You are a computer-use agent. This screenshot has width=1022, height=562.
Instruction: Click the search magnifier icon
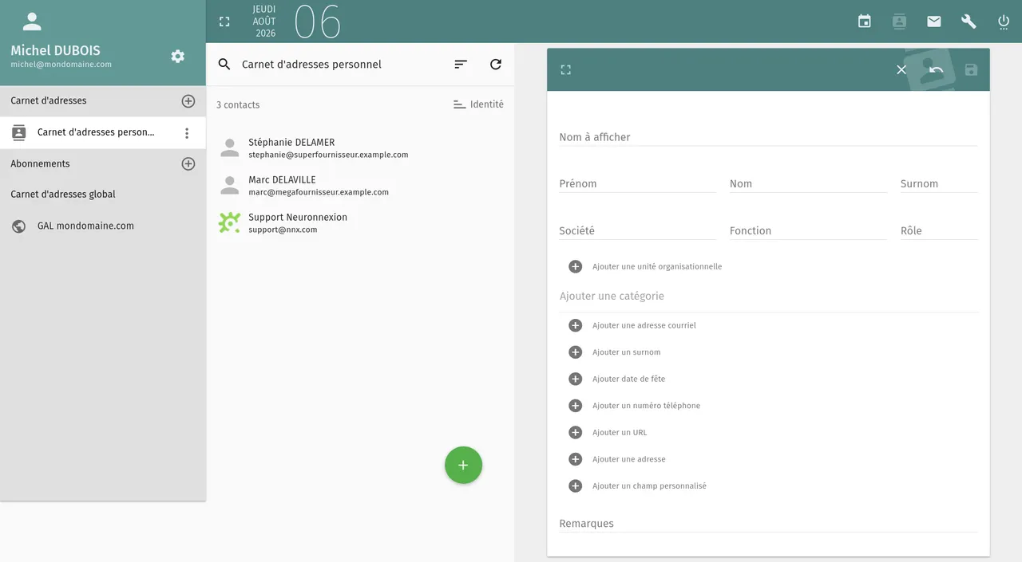(224, 65)
